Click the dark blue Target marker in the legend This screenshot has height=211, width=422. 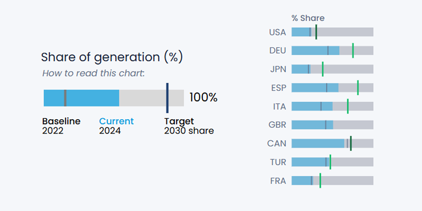coord(167,98)
